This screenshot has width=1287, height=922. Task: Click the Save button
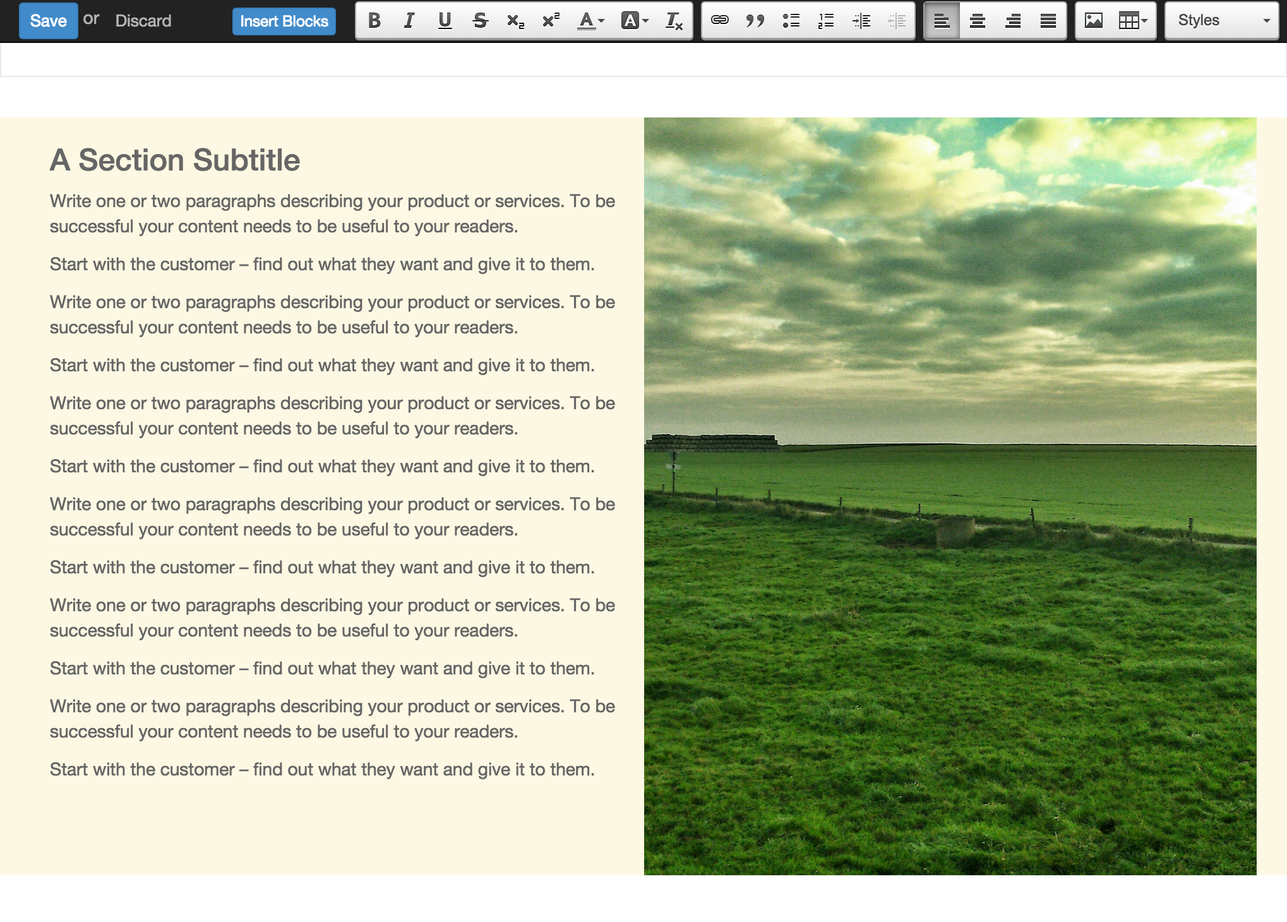point(48,21)
